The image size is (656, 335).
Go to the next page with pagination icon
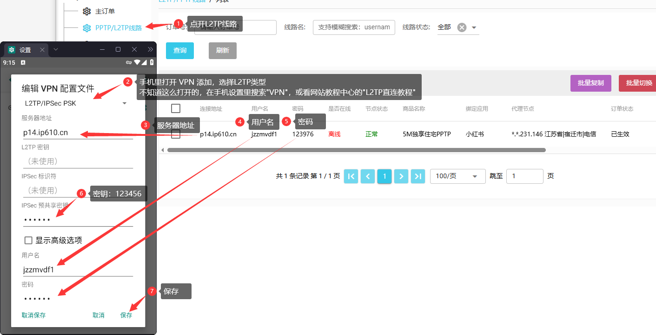(401, 176)
